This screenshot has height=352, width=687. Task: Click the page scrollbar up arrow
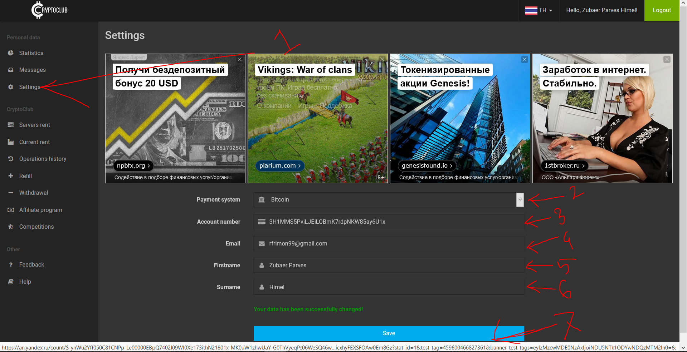point(683,3)
